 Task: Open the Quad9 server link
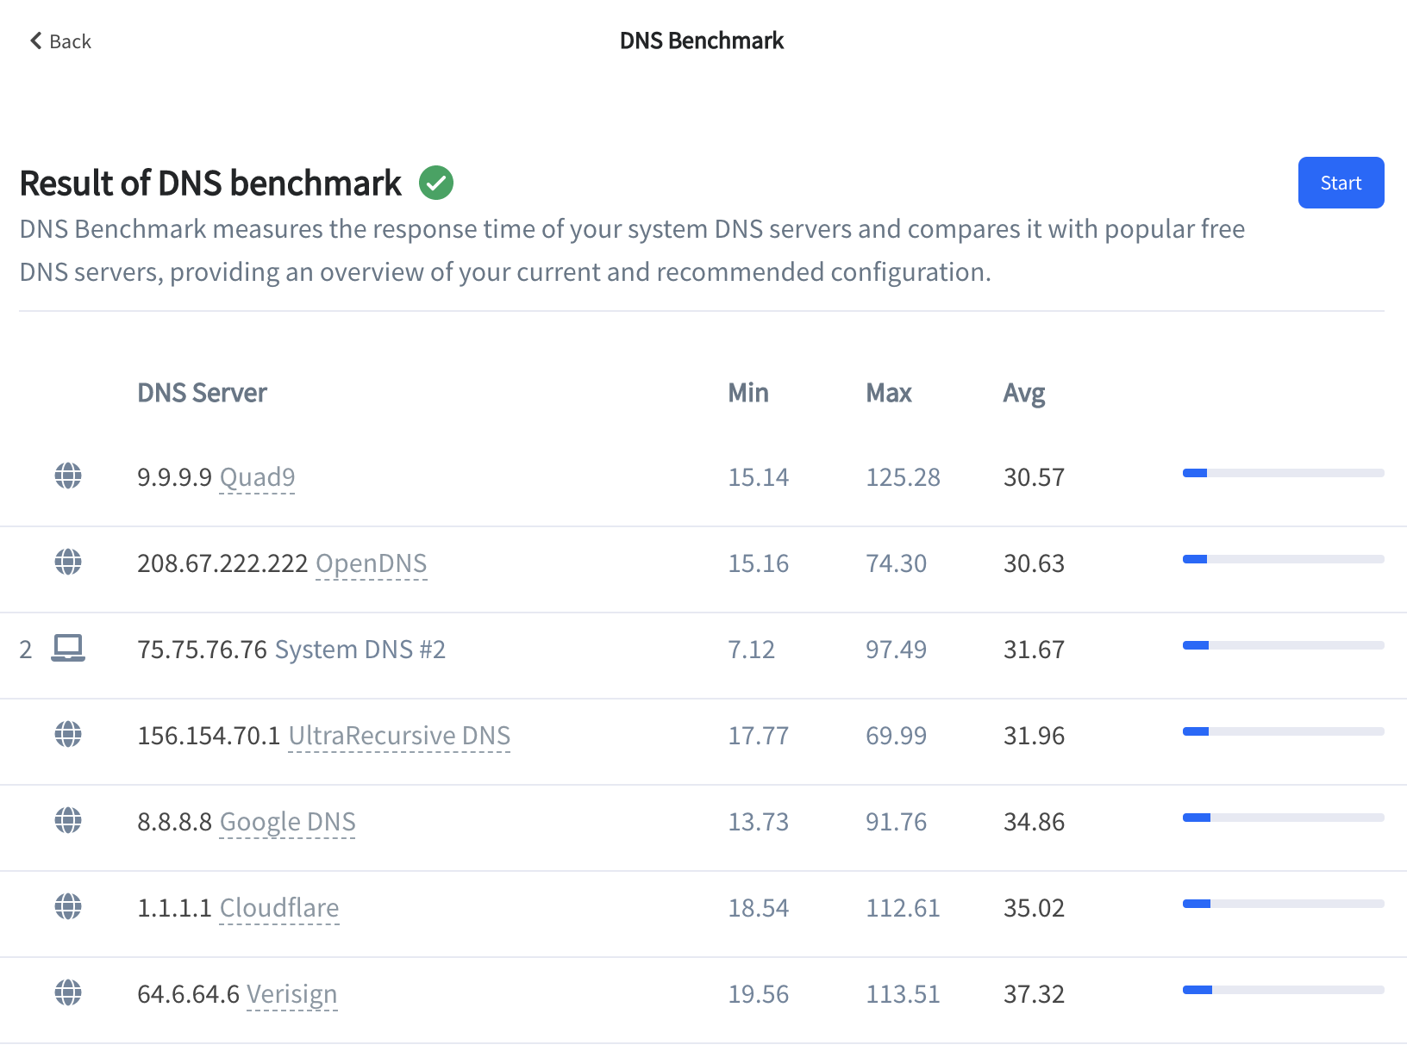pos(257,477)
